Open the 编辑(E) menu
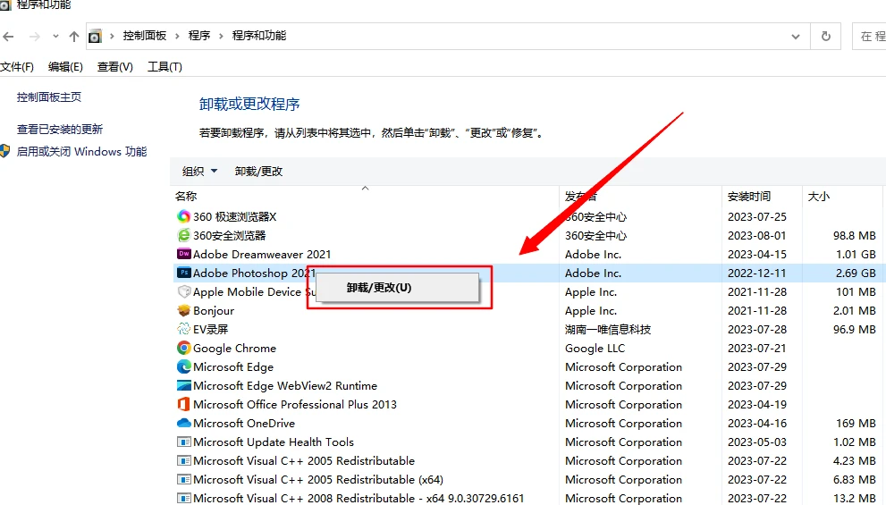This screenshot has height=505, width=886. 65,67
